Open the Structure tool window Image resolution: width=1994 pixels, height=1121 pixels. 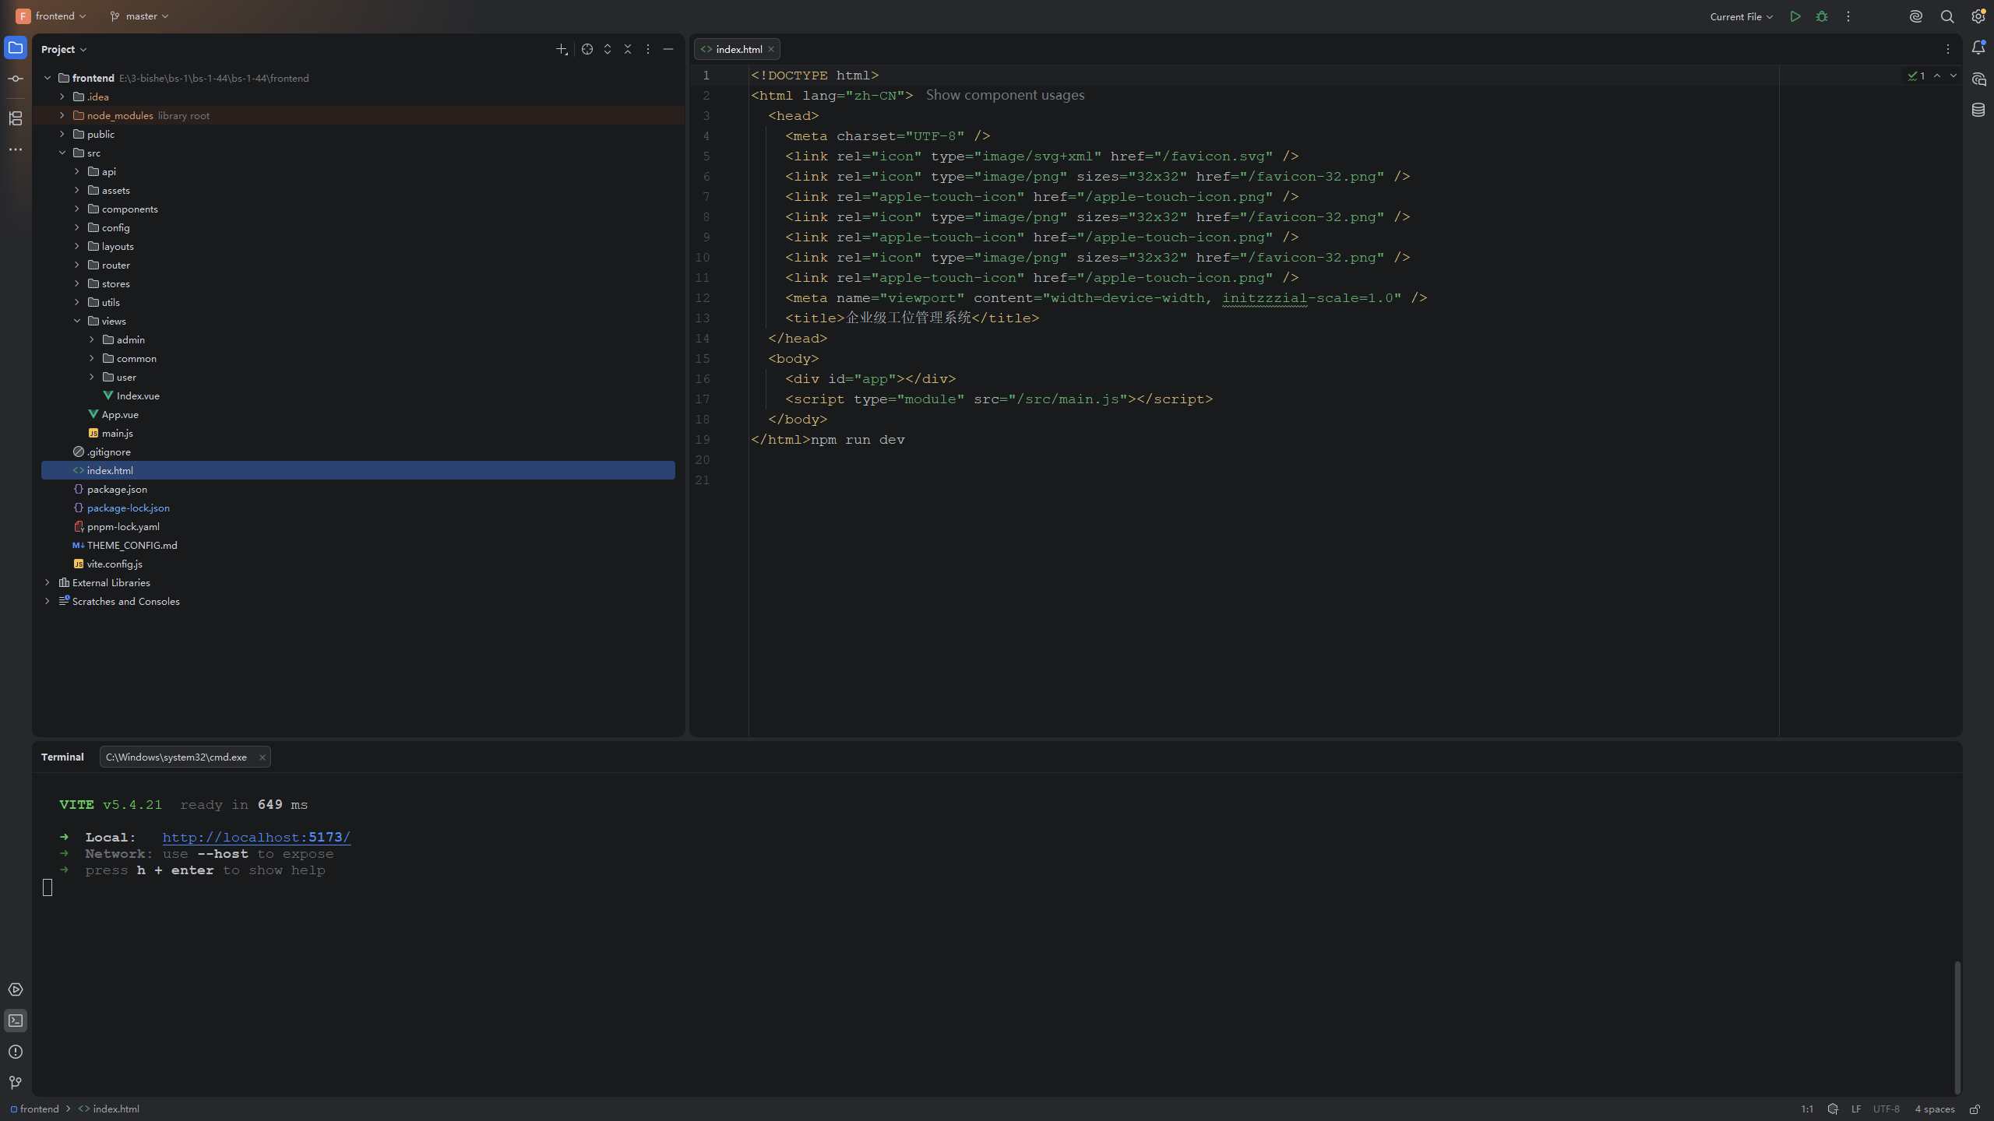(x=16, y=118)
